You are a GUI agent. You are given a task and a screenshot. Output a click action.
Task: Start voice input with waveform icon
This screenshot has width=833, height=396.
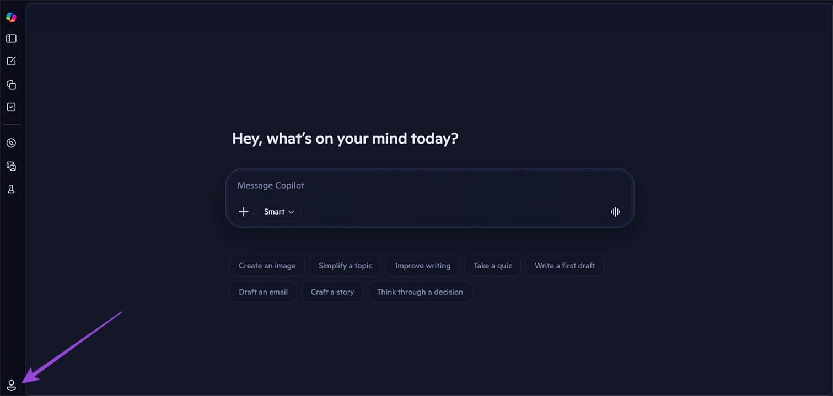click(x=616, y=212)
